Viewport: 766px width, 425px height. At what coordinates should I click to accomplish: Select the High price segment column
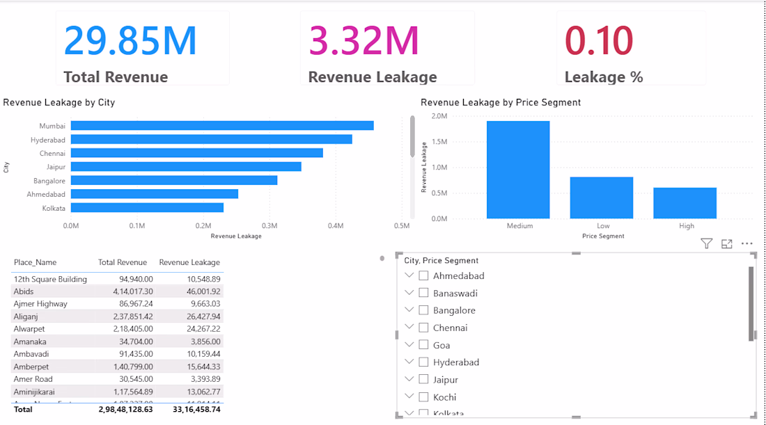(x=685, y=203)
